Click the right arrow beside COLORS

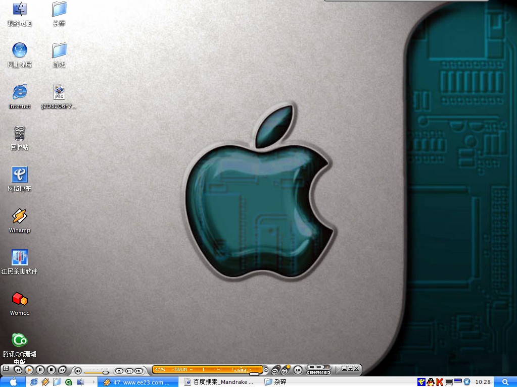point(328,373)
